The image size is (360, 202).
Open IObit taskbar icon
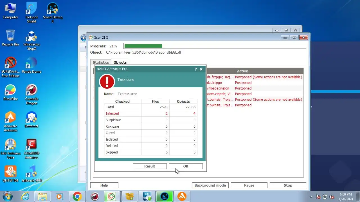(x=147, y=196)
